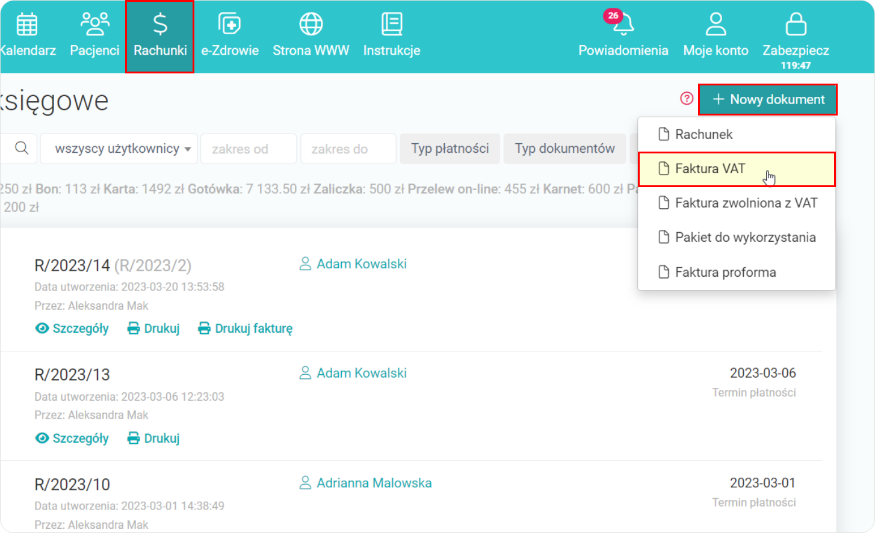Image resolution: width=875 pixels, height=533 pixels.
Task: Open Adam Kowalski link for R/2023/14
Action: click(362, 264)
